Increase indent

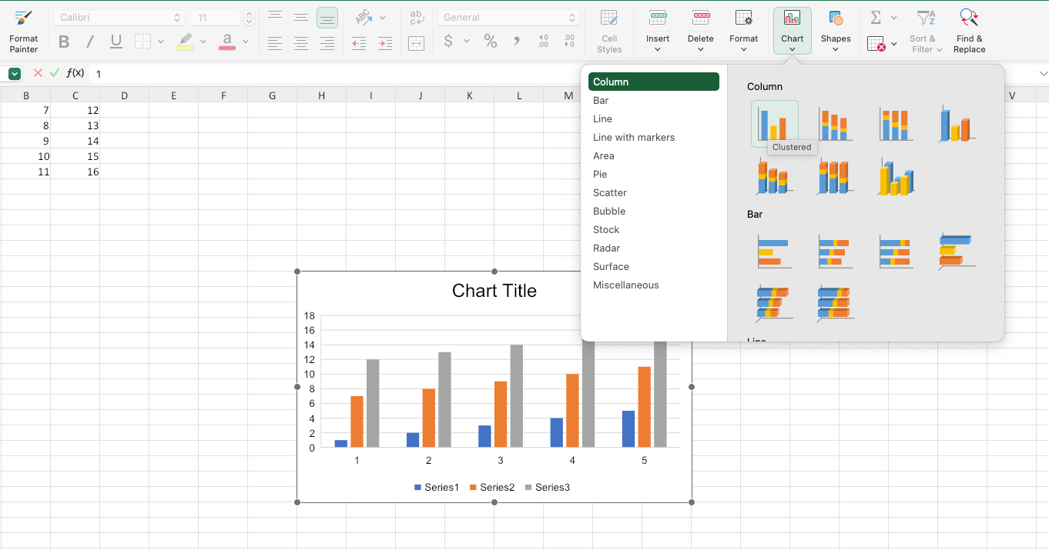(384, 43)
